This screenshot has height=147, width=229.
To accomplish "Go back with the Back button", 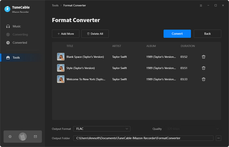I will pyautogui.click(x=207, y=34).
